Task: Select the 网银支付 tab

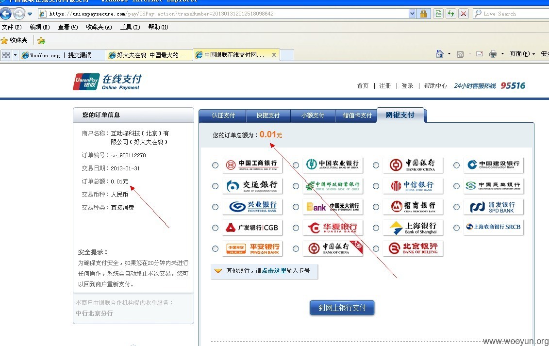Action: tap(400, 115)
